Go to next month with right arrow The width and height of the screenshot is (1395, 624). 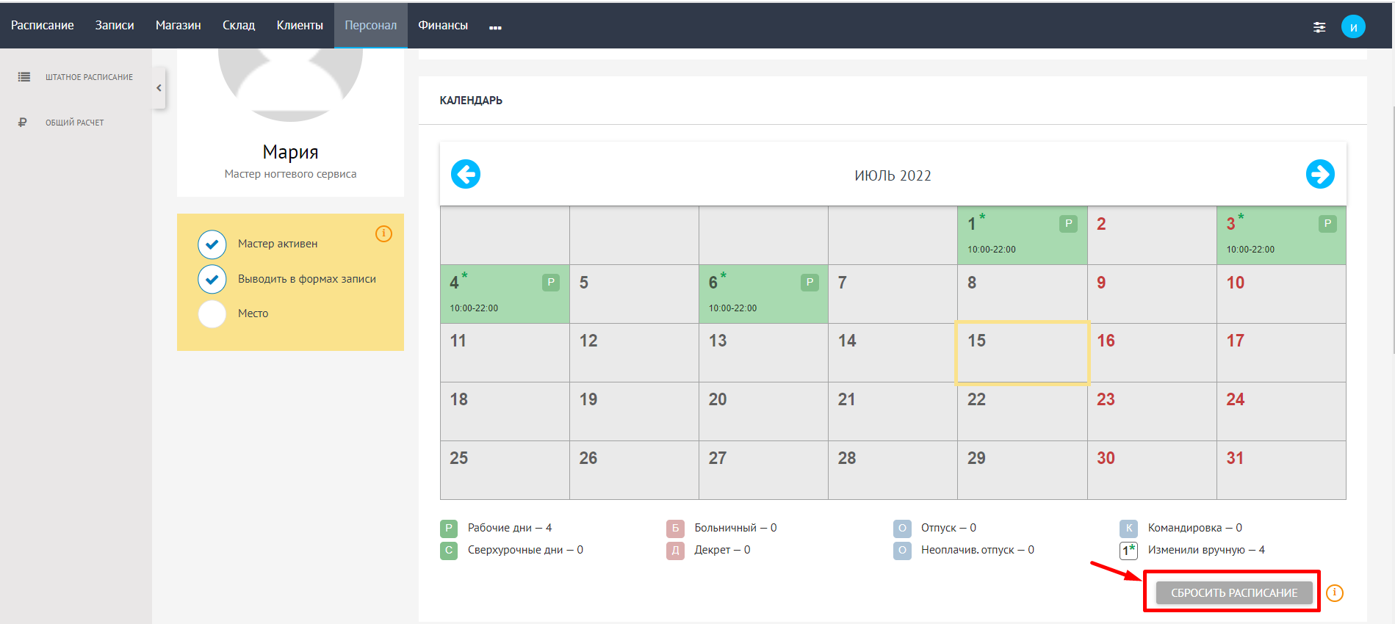tap(1320, 174)
